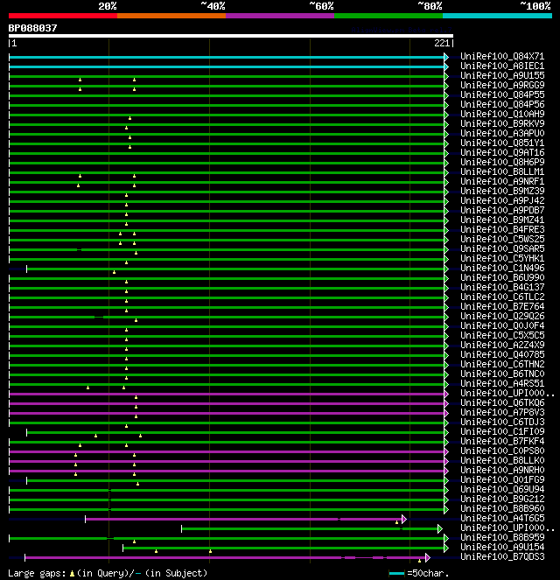Open the UniRef100_C6TLC2 hit label

tap(501, 297)
